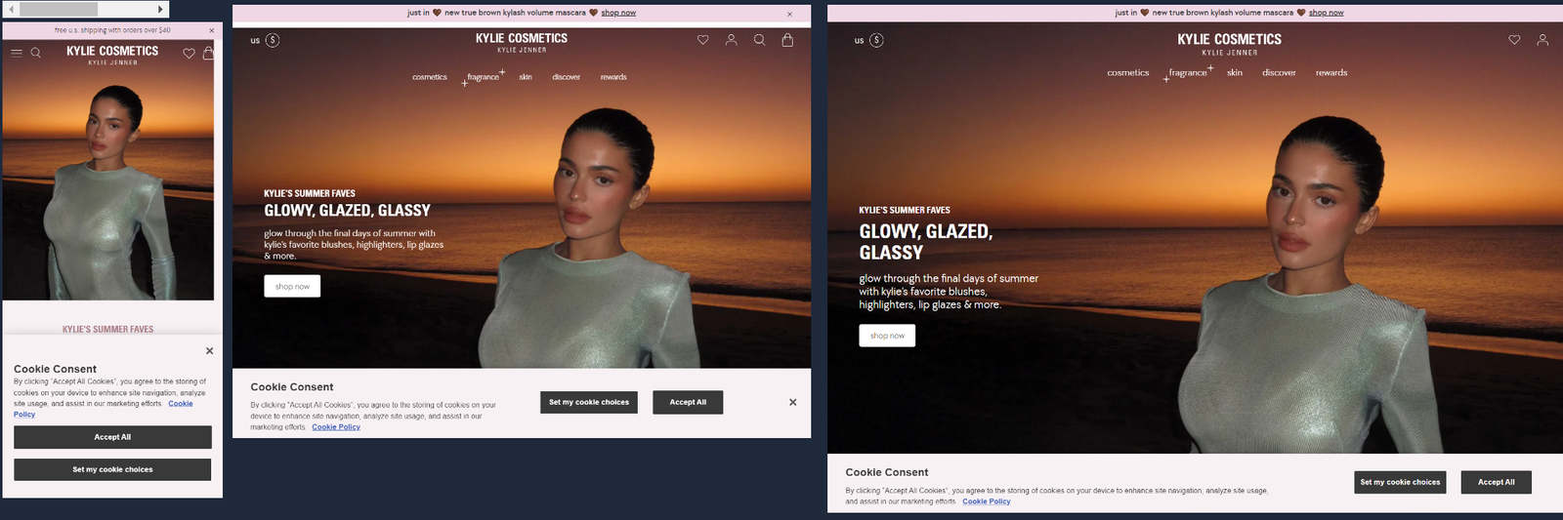Close cookie consent bar in middle view
This screenshot has height=520, width=1563.
pyautogui.click(x=792, y=402)
